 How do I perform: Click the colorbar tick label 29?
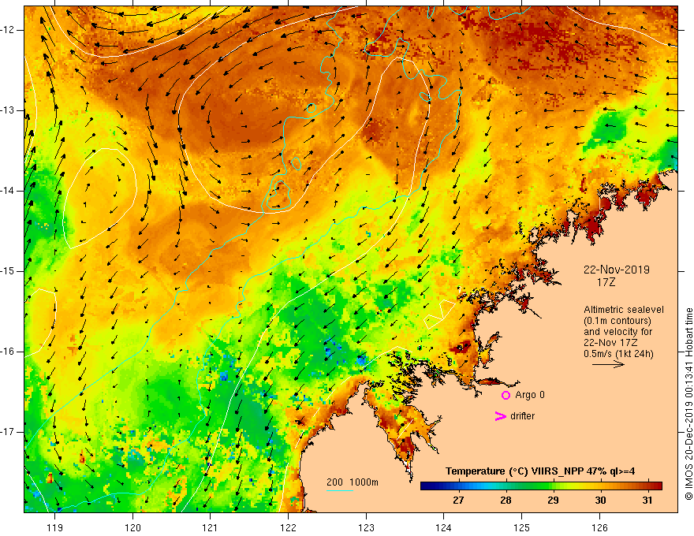pyautogui.click(x=553, y=501)
